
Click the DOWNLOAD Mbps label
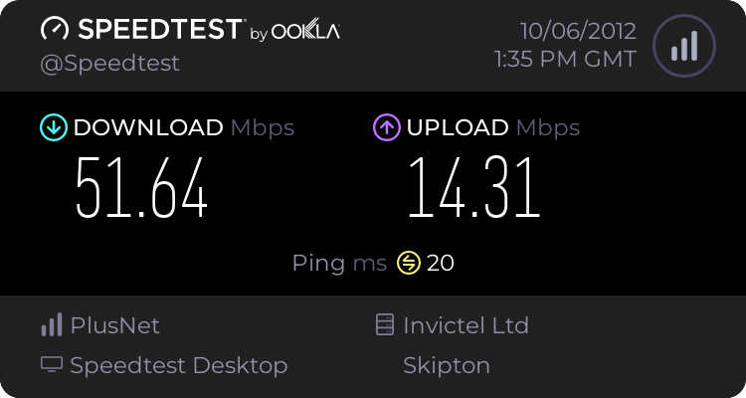pyautogui.click(x=184, y=127)
